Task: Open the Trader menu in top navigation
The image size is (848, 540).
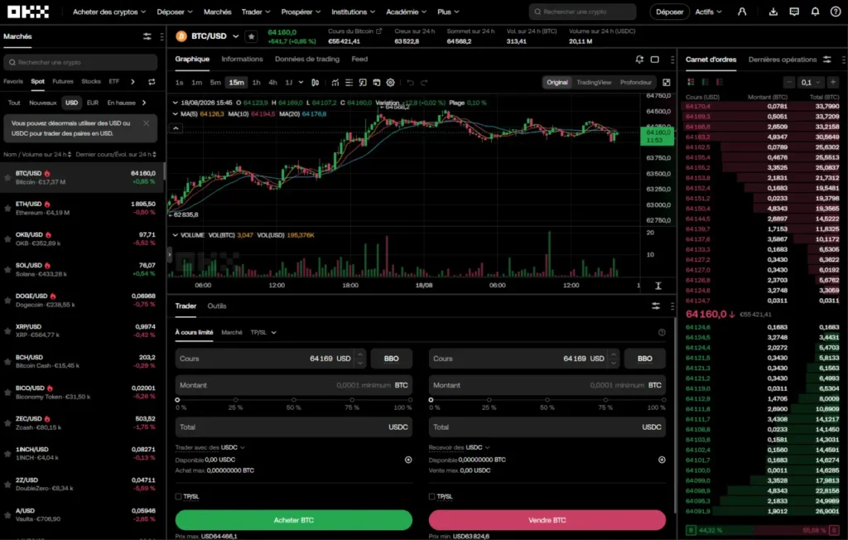Action: pos(256,12)
